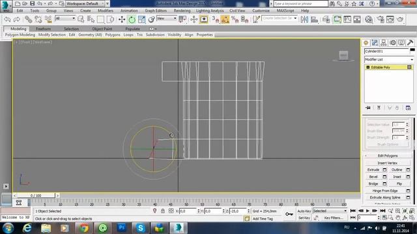Click the Insert Vertex button
417x234 pixels.
(388, 163)
